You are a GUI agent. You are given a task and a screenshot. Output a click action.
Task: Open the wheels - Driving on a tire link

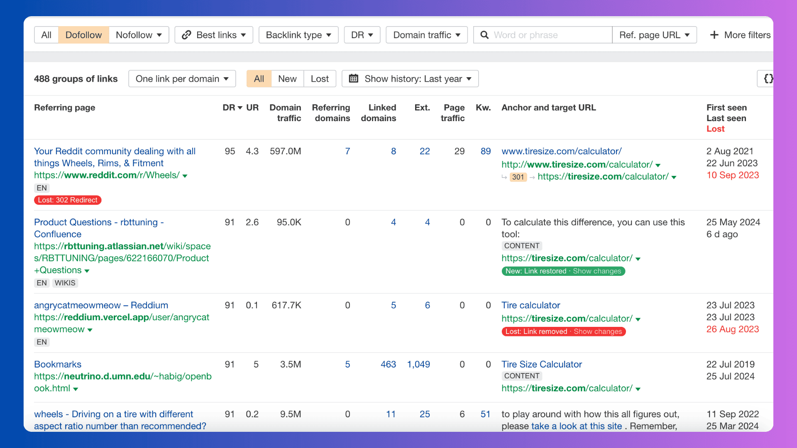(120, 420)
